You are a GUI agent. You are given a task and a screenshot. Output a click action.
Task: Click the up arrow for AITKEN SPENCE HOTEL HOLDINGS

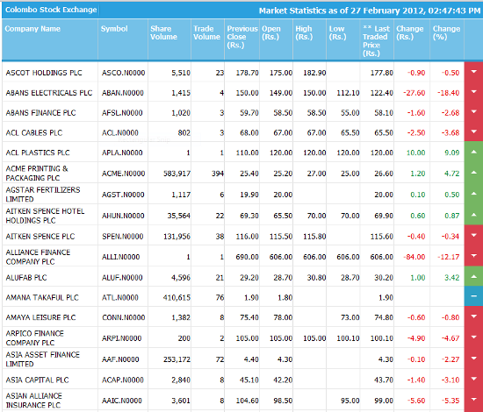(473, 215)
